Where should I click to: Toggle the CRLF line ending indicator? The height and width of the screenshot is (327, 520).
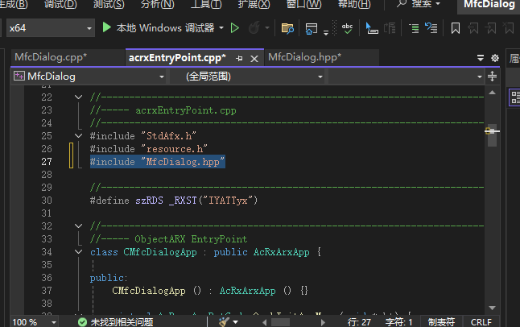[x=481, y=321]
